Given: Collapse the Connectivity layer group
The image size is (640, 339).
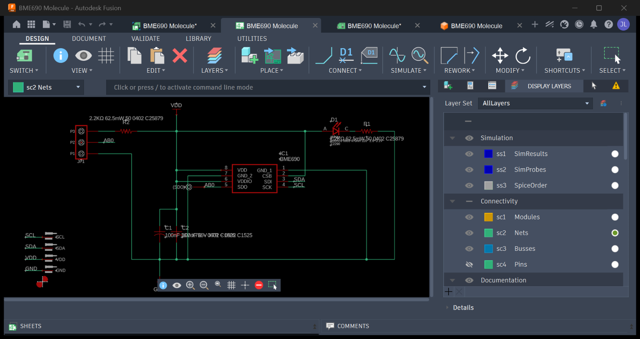Looking at the screenshot, I should (453, 201).
